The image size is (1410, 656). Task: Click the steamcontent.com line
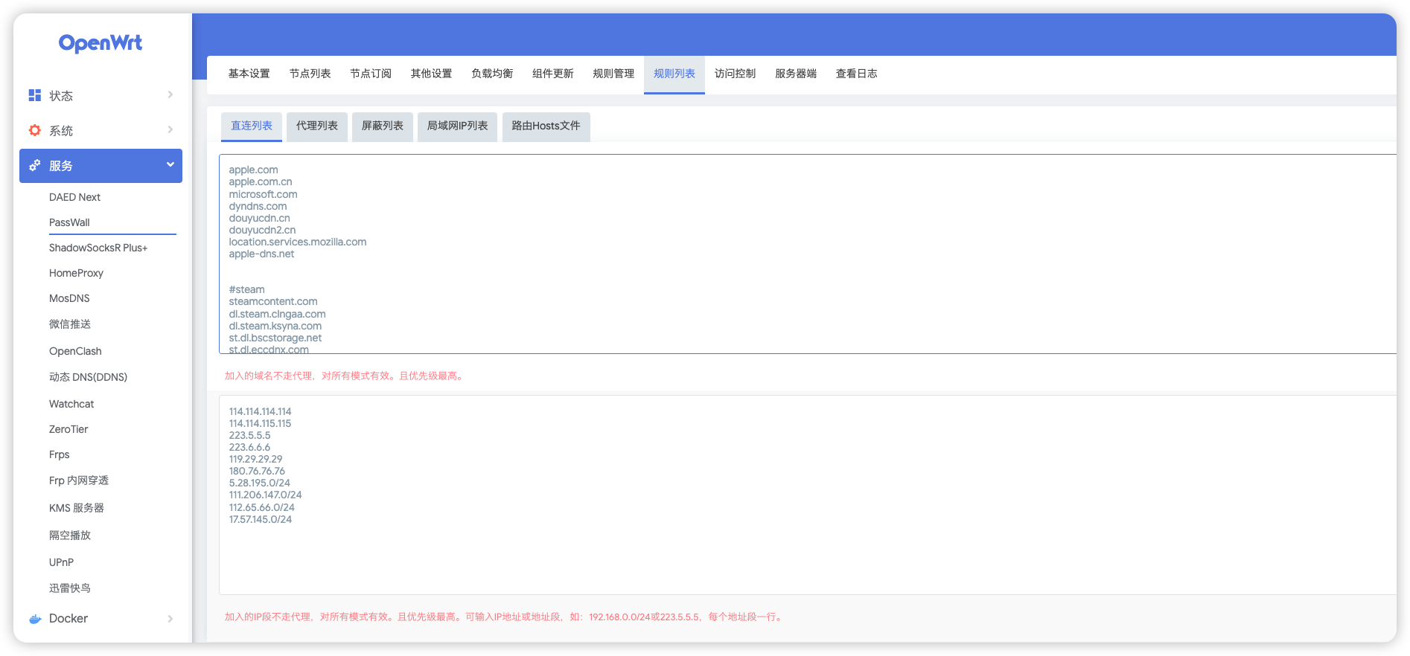click(x=273, y=301)
